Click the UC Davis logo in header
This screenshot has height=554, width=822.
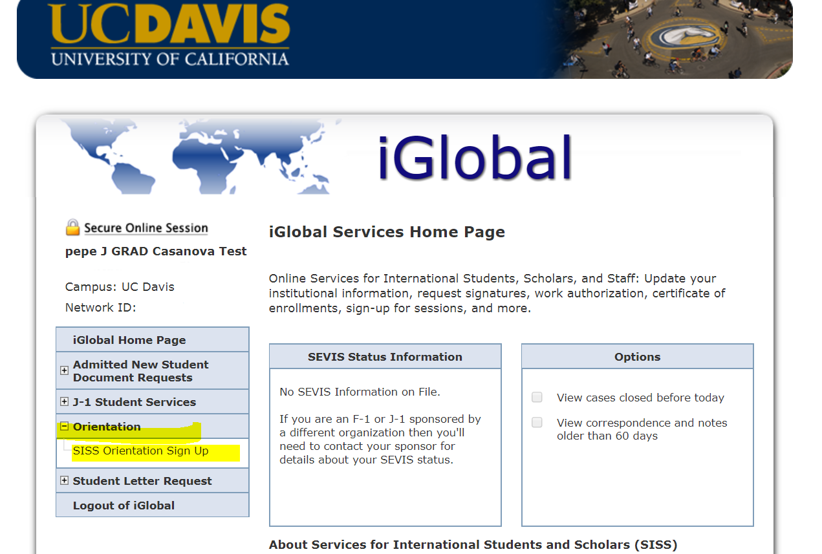pyautogui.click(x=169, y=36)
